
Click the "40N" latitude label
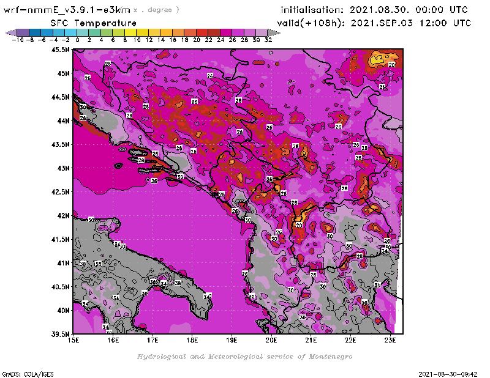point(63,311)
